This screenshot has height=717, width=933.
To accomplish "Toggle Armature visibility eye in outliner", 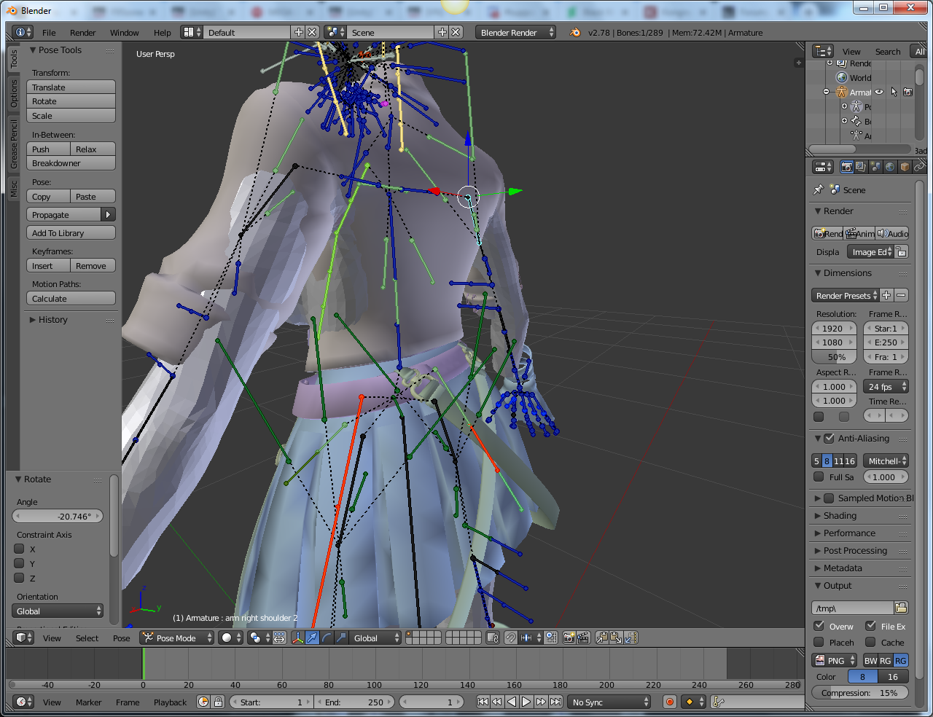I will (879, 92).
